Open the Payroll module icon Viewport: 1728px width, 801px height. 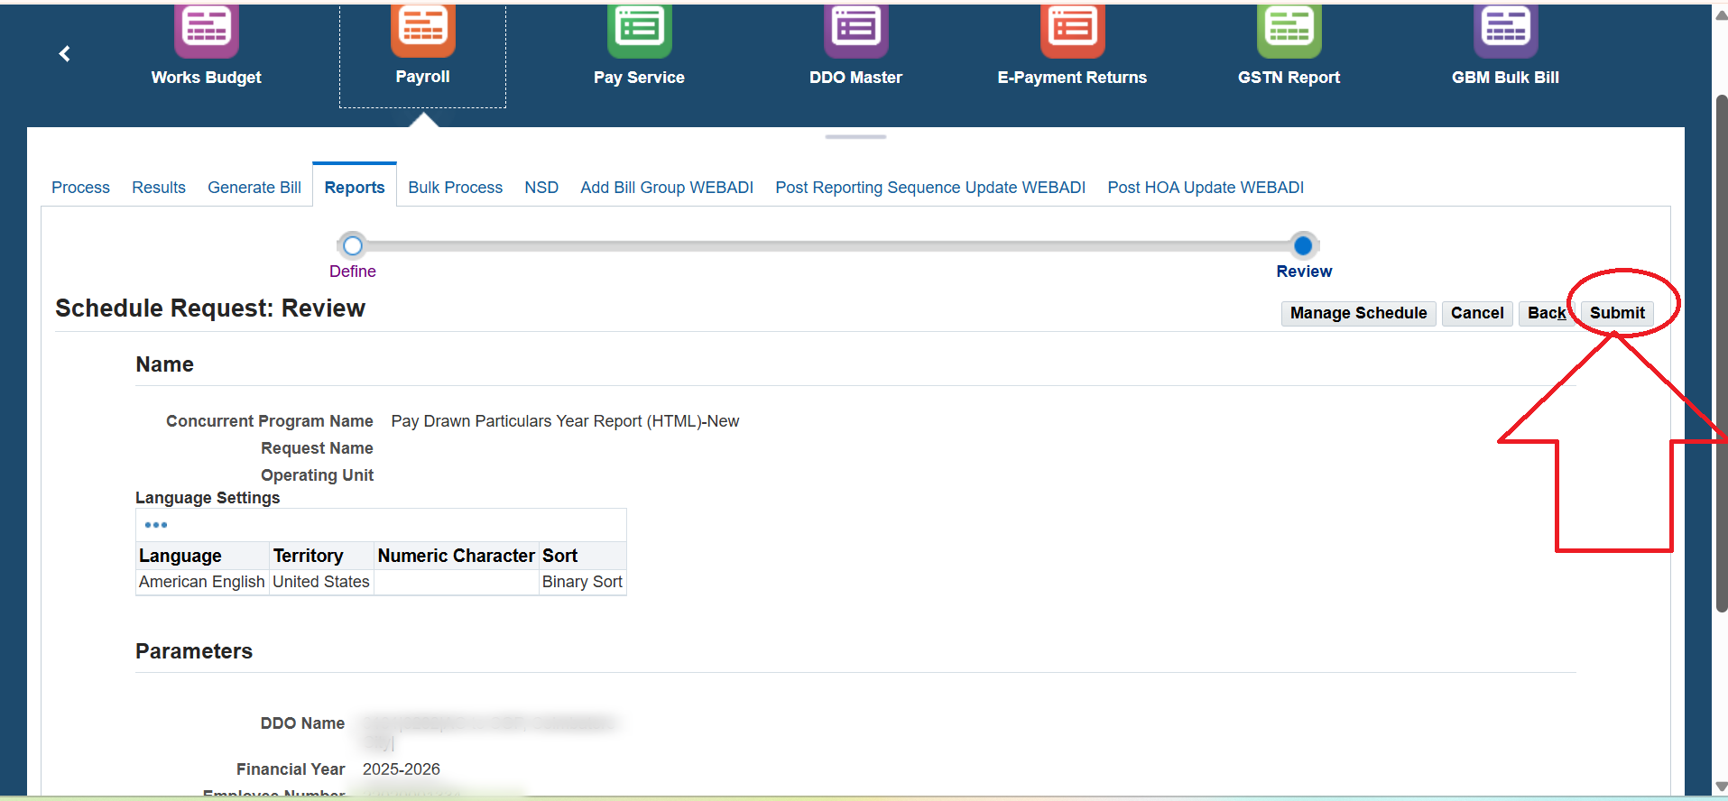[x=423, y=31]
